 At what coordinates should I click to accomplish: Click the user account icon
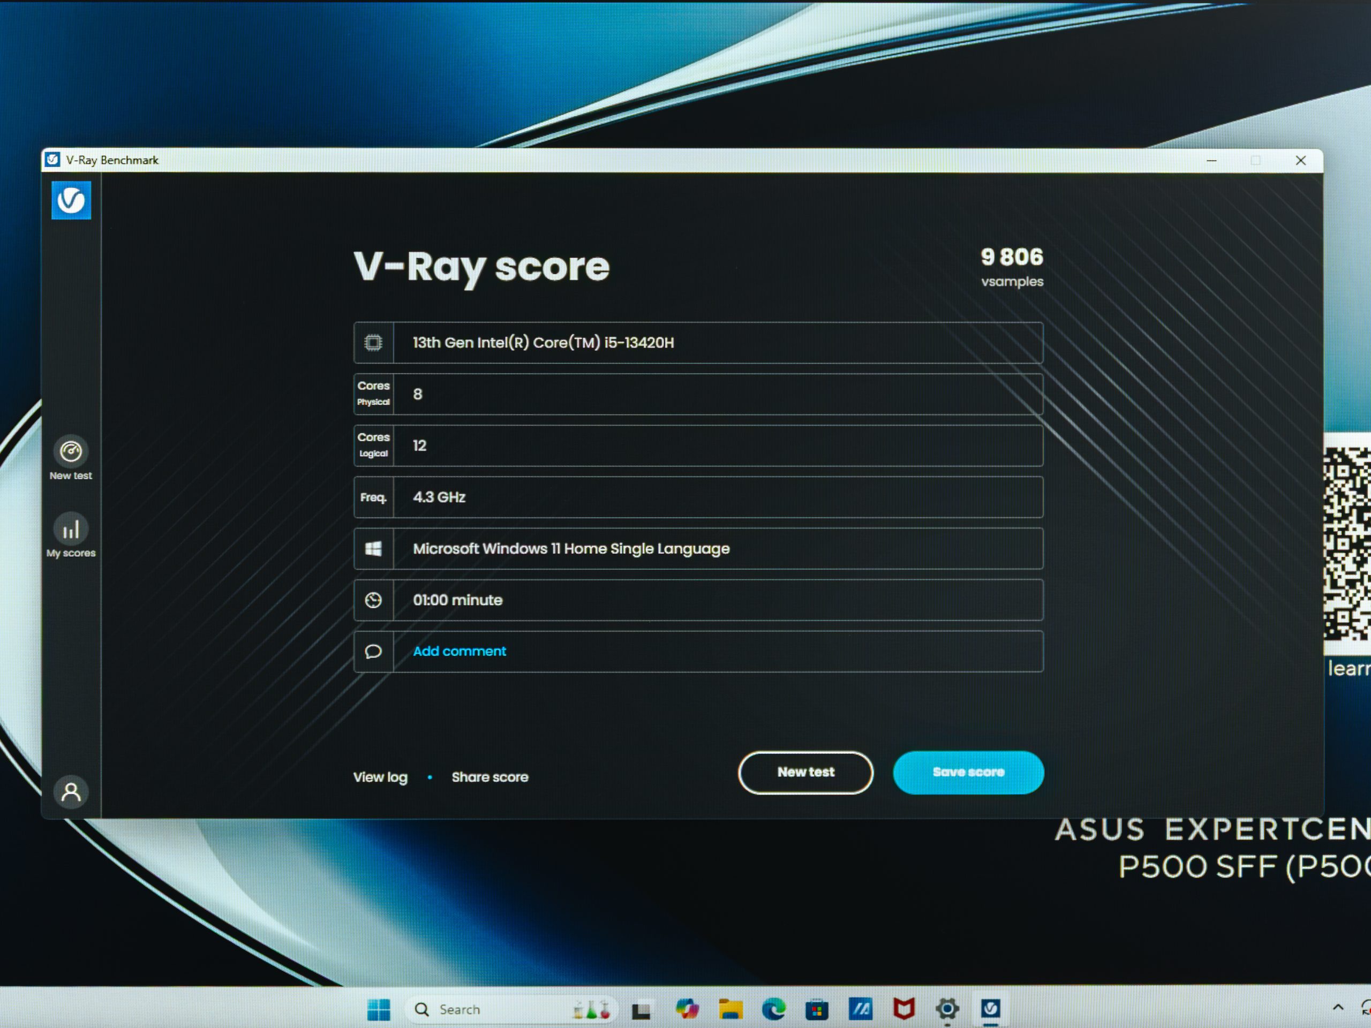[x=71, y=791]
